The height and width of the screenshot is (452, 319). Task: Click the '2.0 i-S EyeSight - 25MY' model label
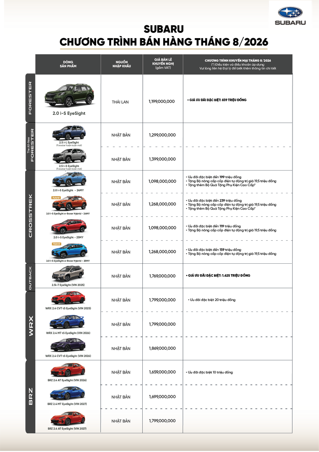(x=68, y=237)
